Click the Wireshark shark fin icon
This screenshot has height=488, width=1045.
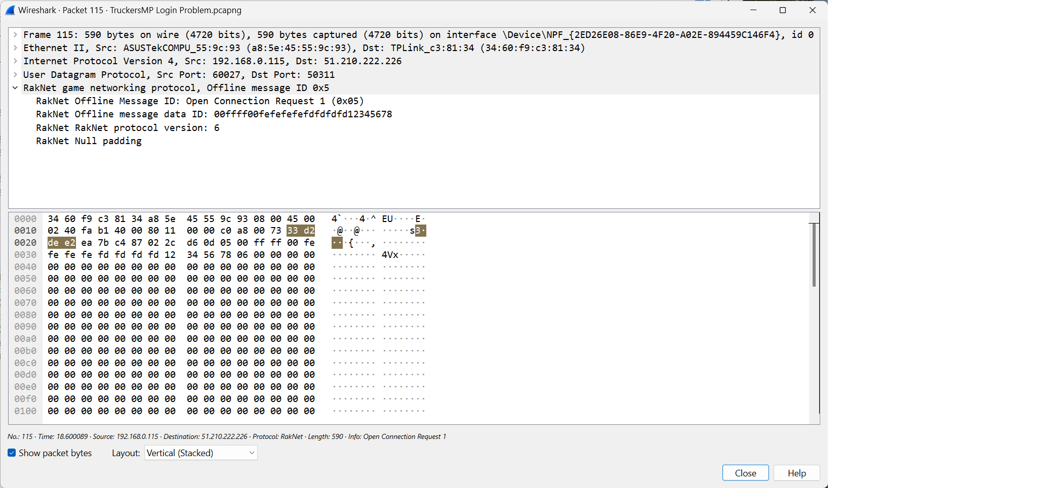coord(10,10)
